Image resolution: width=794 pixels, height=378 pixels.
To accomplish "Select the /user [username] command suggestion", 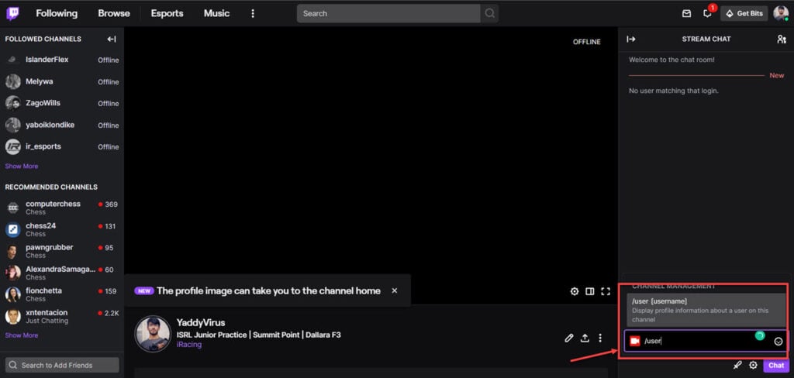I will point(706,310).
